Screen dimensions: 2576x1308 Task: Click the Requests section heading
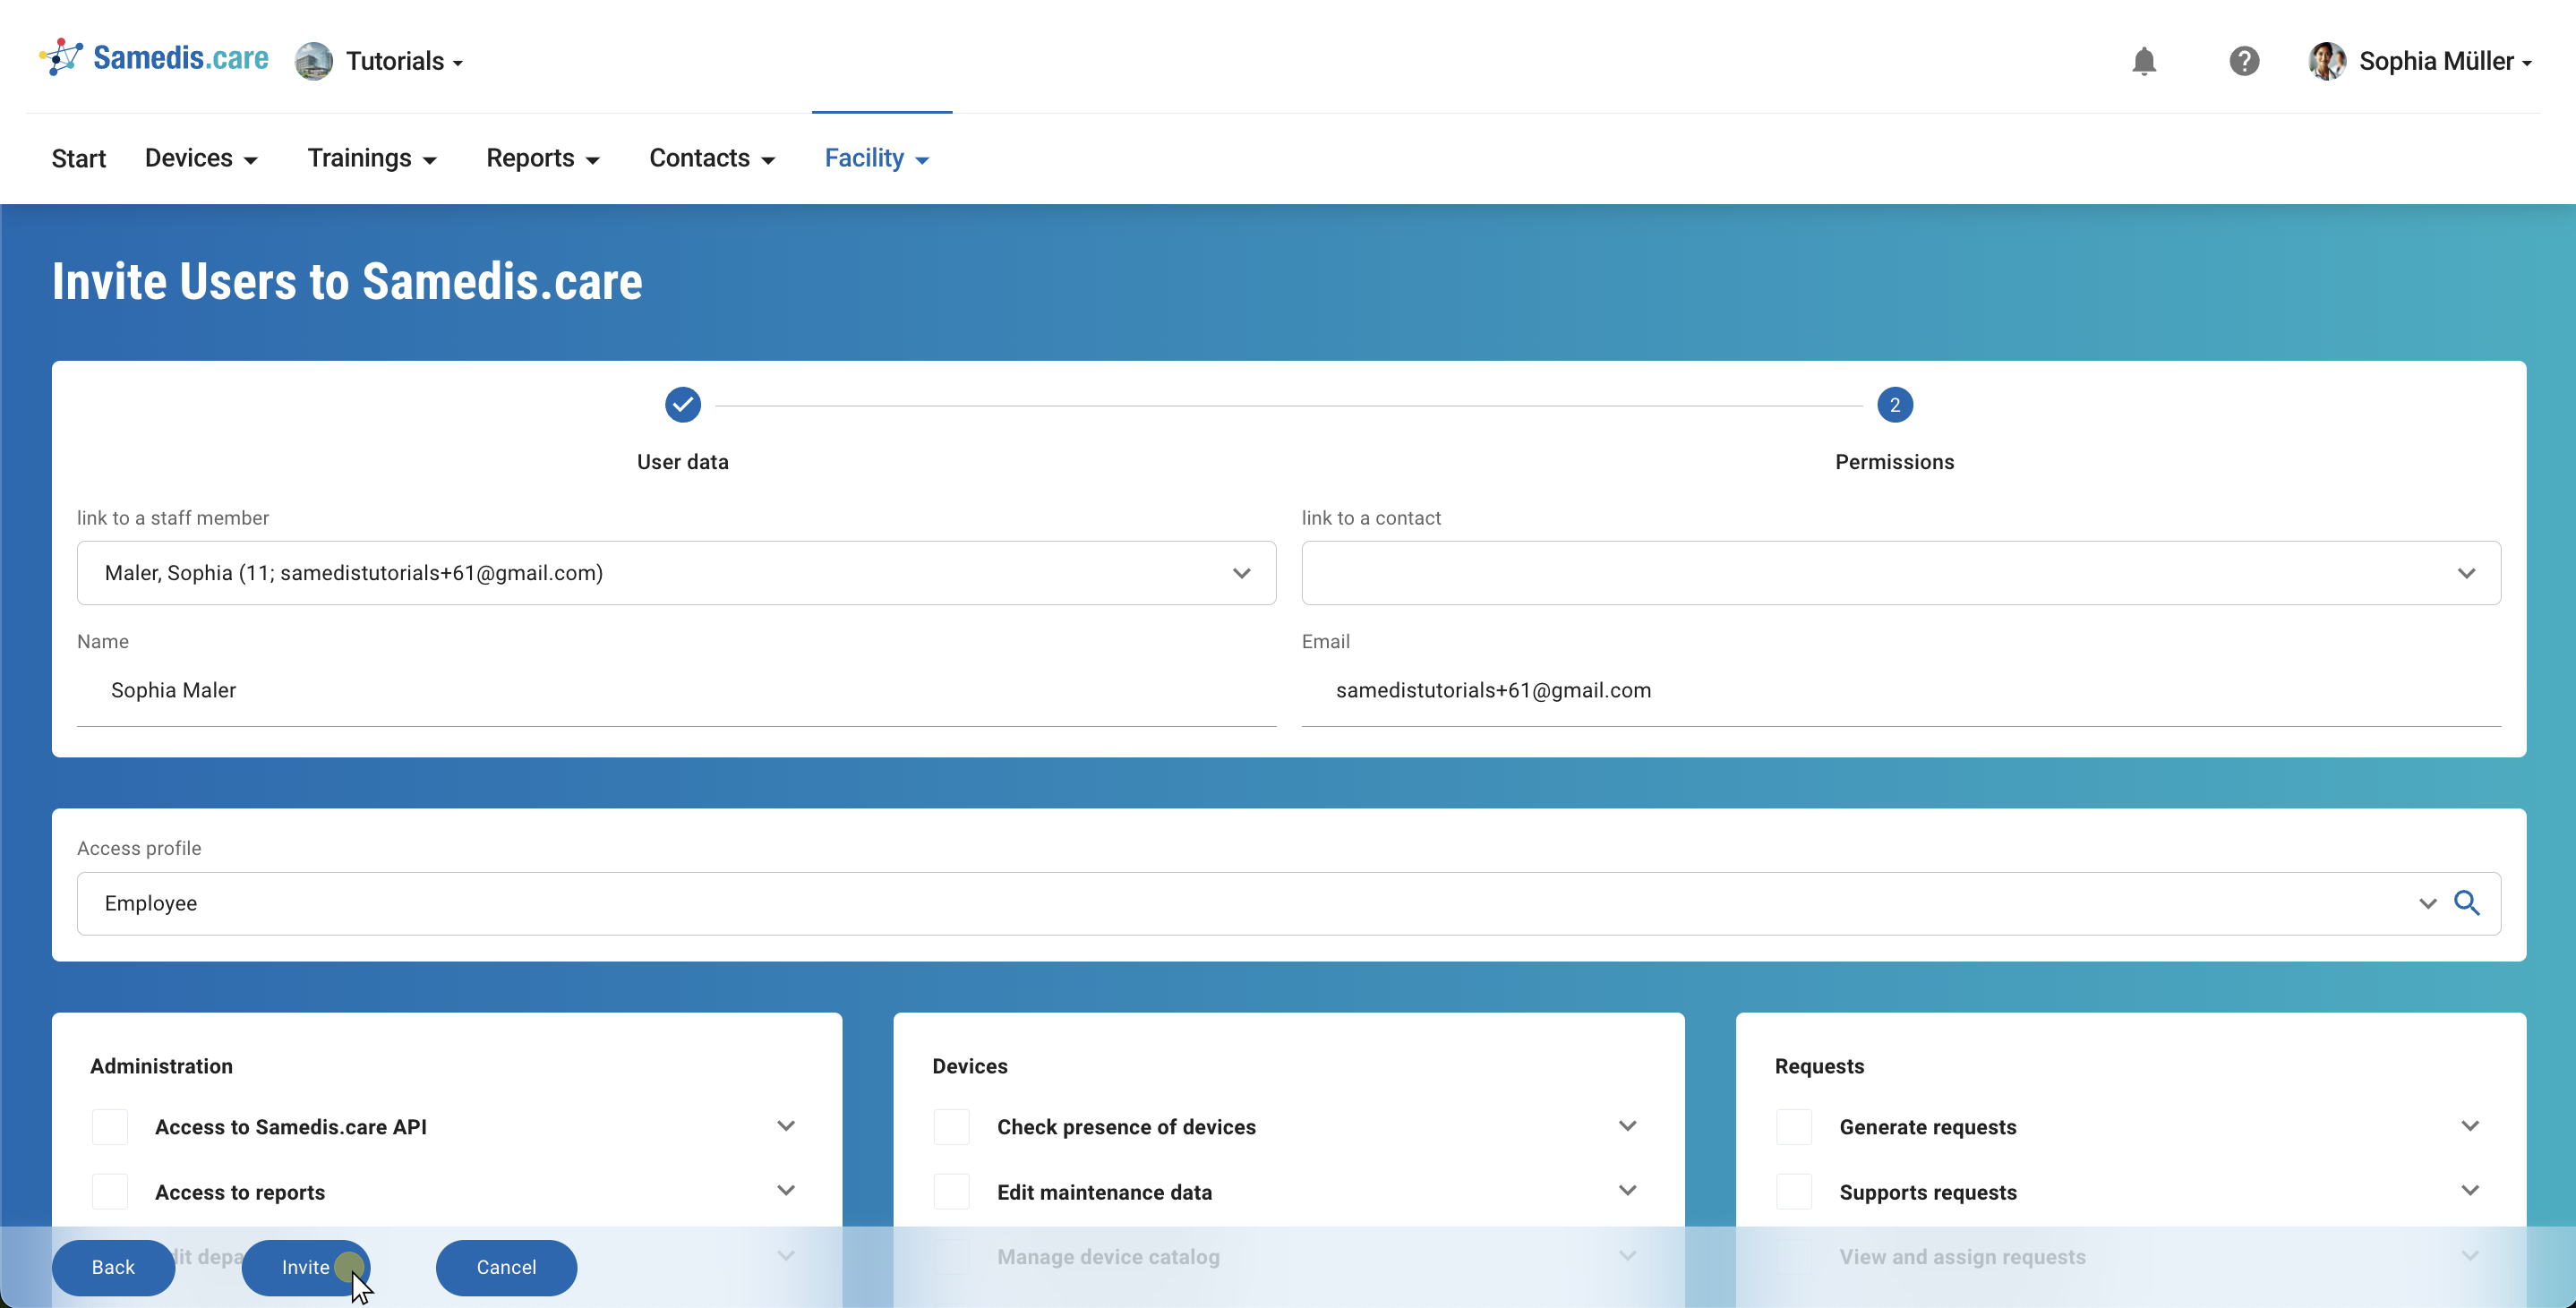1819,1066
